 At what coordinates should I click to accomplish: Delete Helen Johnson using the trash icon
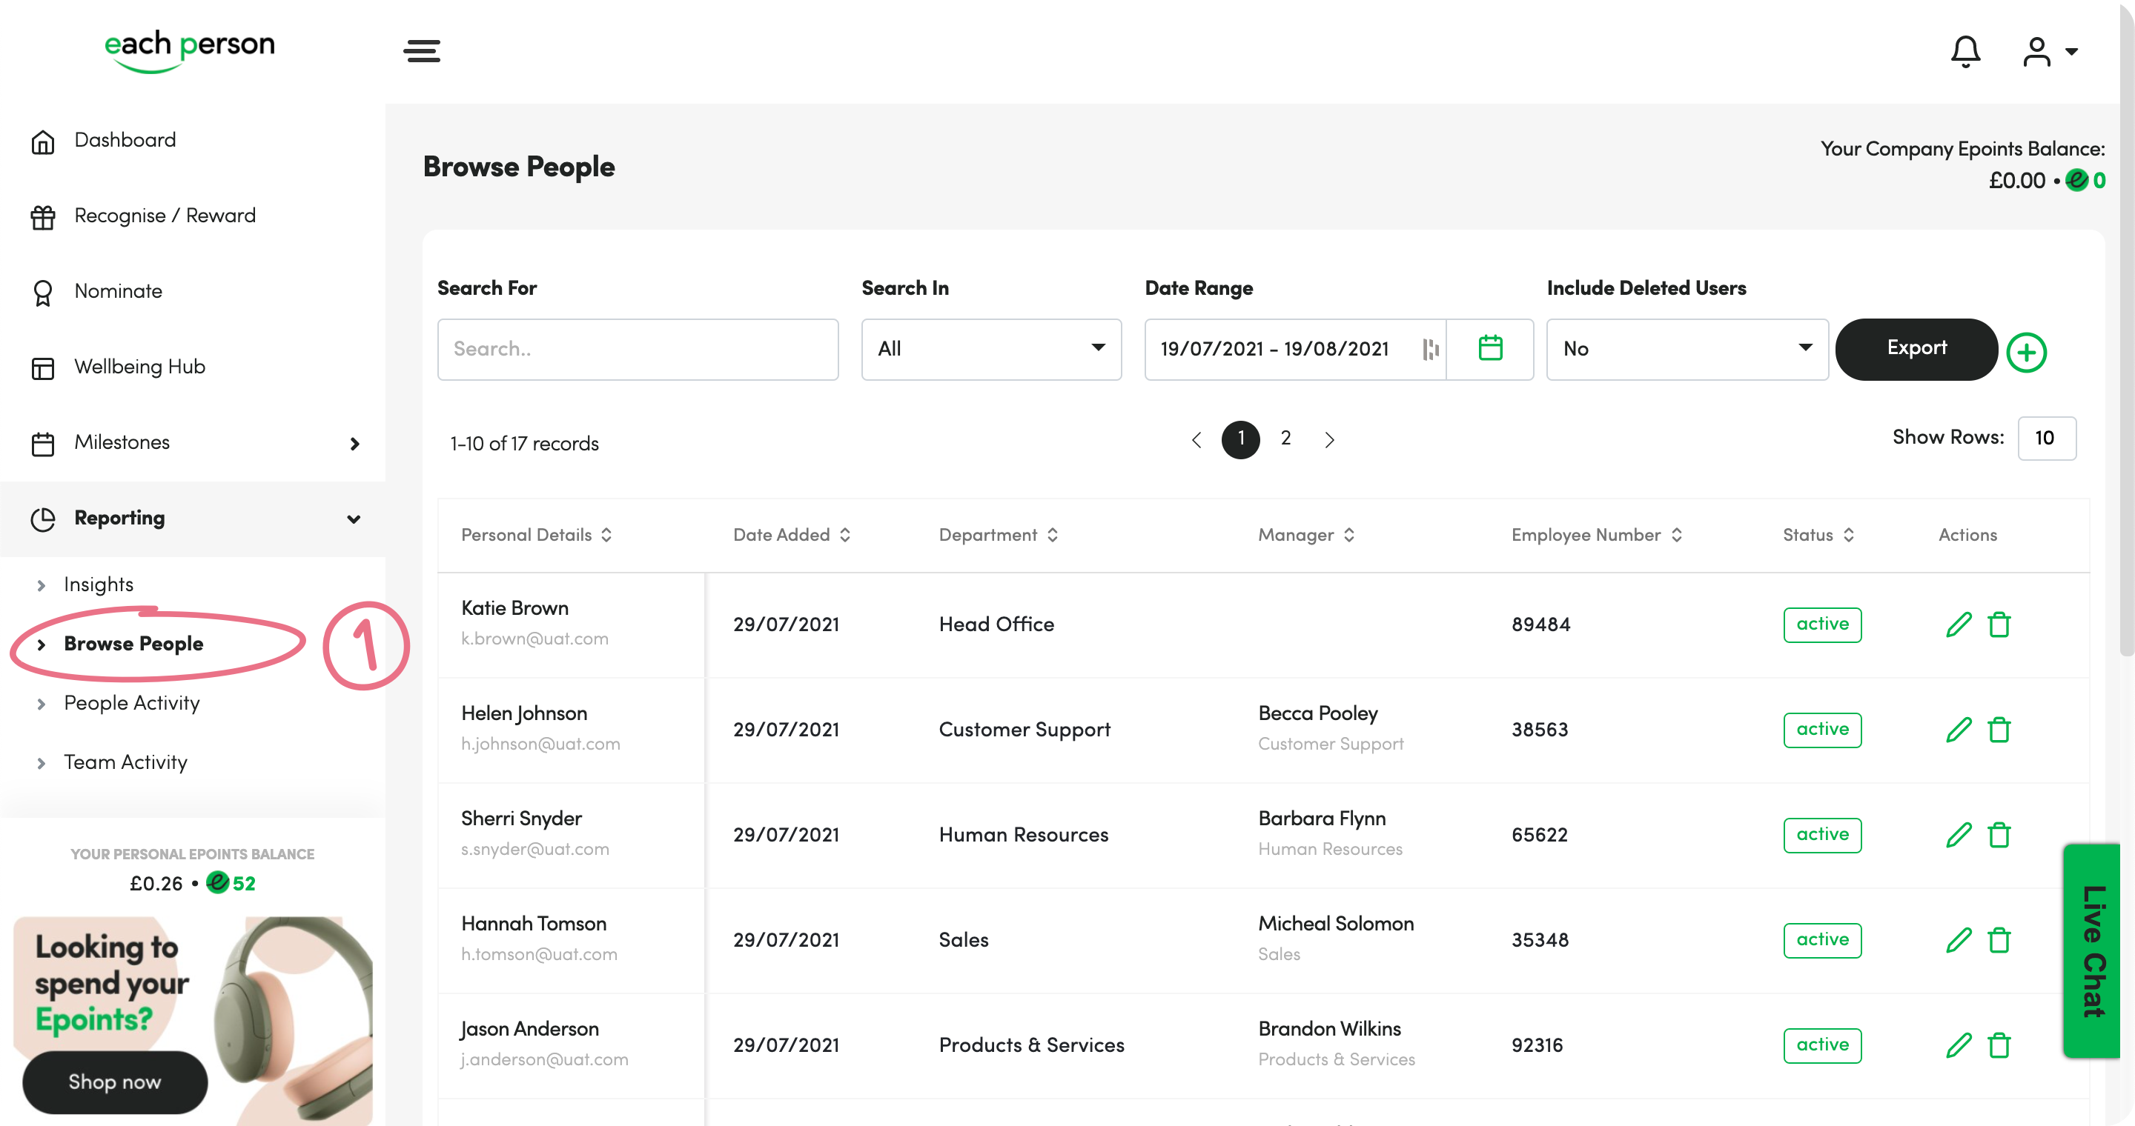[1999, 730]
